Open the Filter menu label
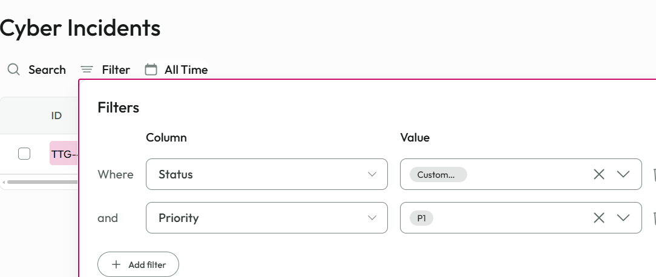This screenshot has height=277, width=656. (x=116, y=70)
